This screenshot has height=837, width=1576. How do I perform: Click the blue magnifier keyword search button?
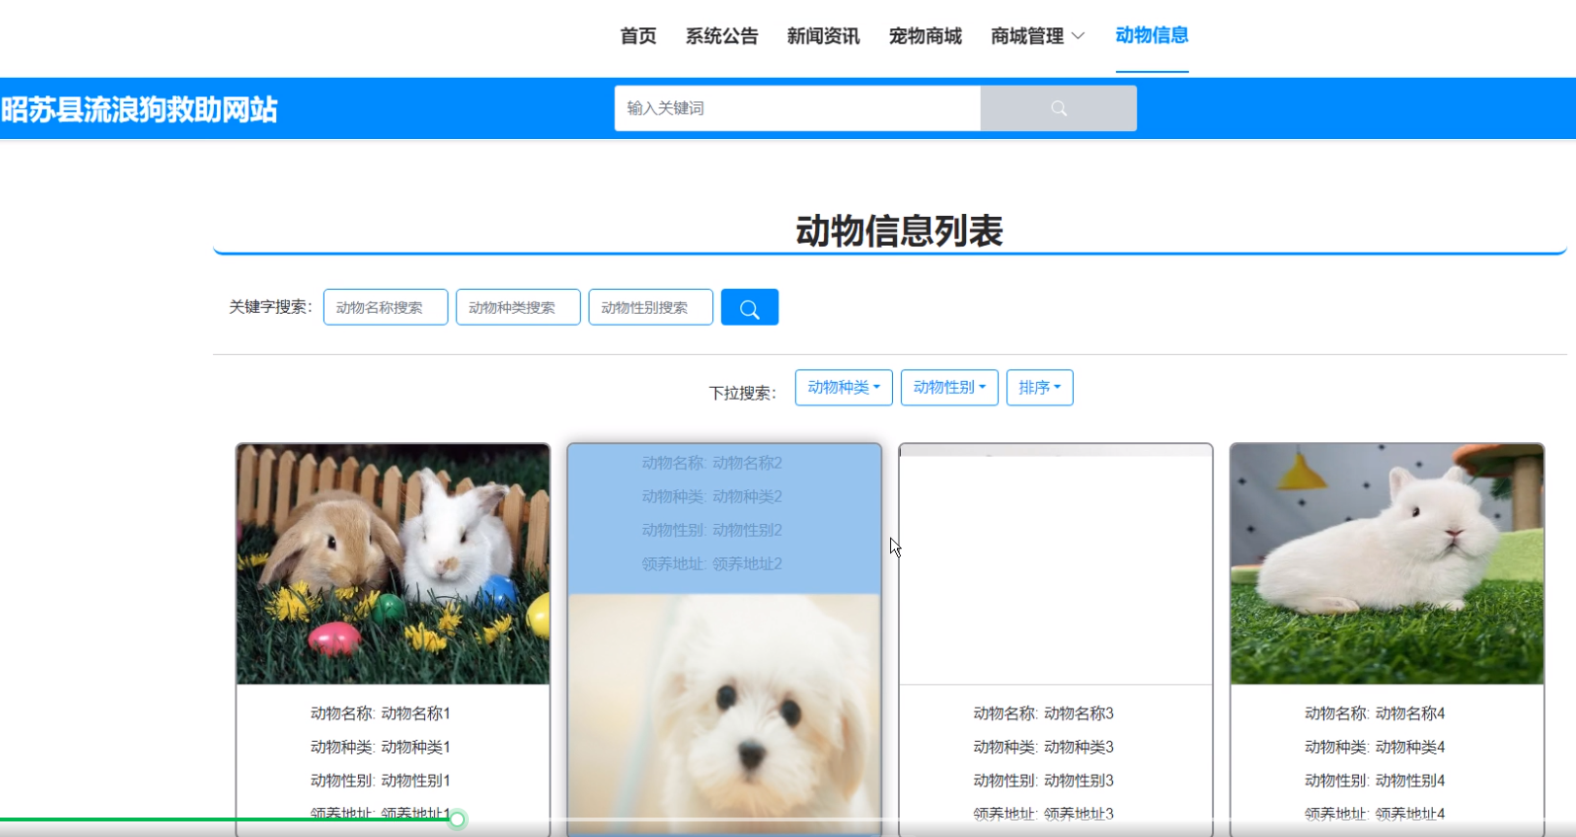click(749, 307)
